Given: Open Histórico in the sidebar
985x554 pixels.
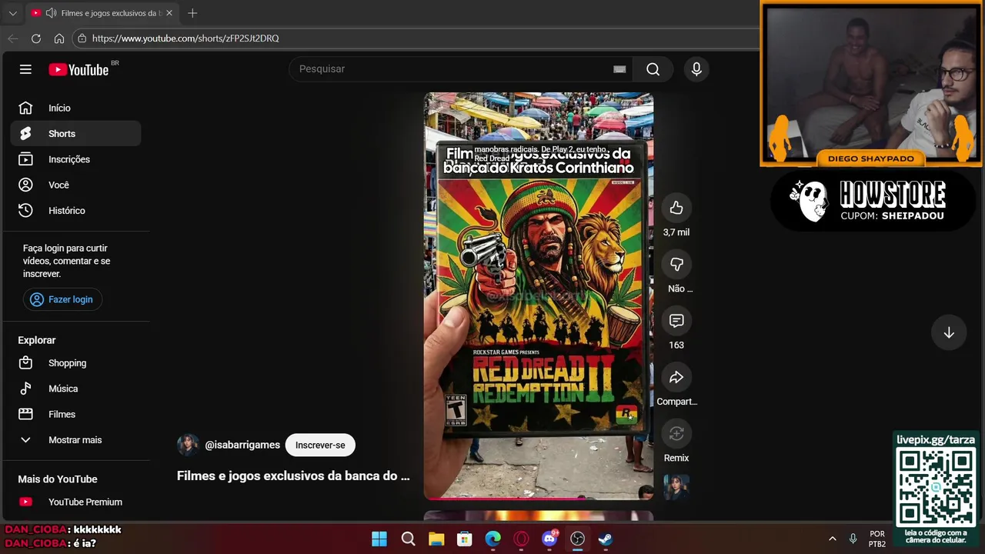Looking at the screenshot, I should (75, 210).
